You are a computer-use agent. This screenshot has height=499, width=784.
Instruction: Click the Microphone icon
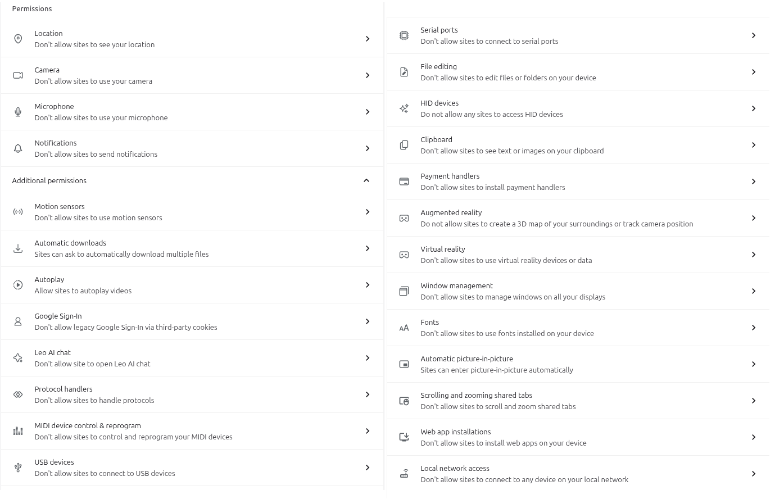pyautogui.click(x=18, y=112)
